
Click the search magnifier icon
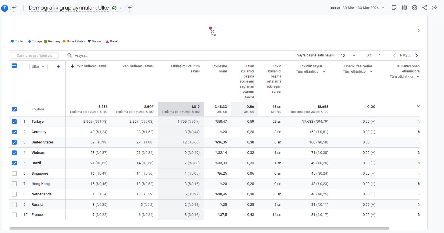(70, 55)
